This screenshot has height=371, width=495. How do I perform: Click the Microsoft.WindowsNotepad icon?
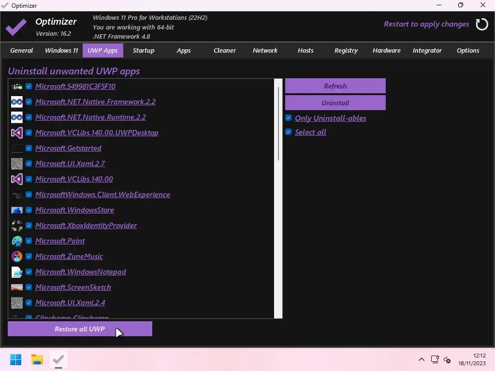click(x=17, y=272)
